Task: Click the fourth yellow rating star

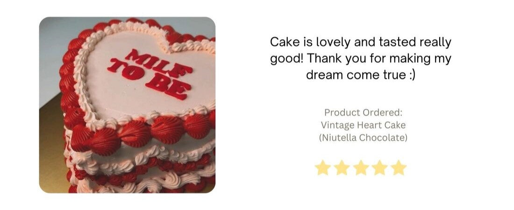Action: point(379,168)
